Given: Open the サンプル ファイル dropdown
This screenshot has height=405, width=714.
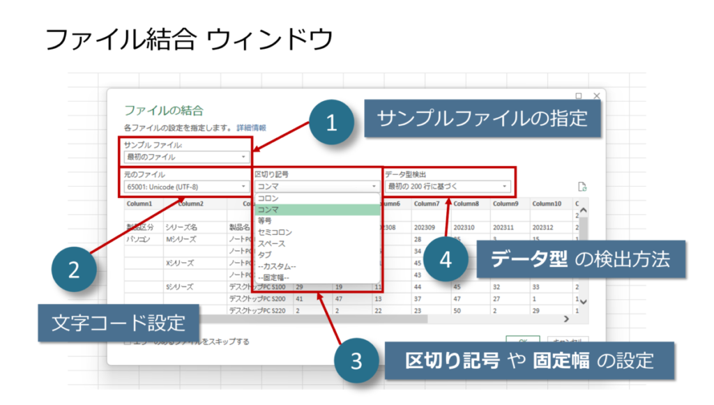Looking at the screenshot, I should pyautogui.click(x=243, y=158).
